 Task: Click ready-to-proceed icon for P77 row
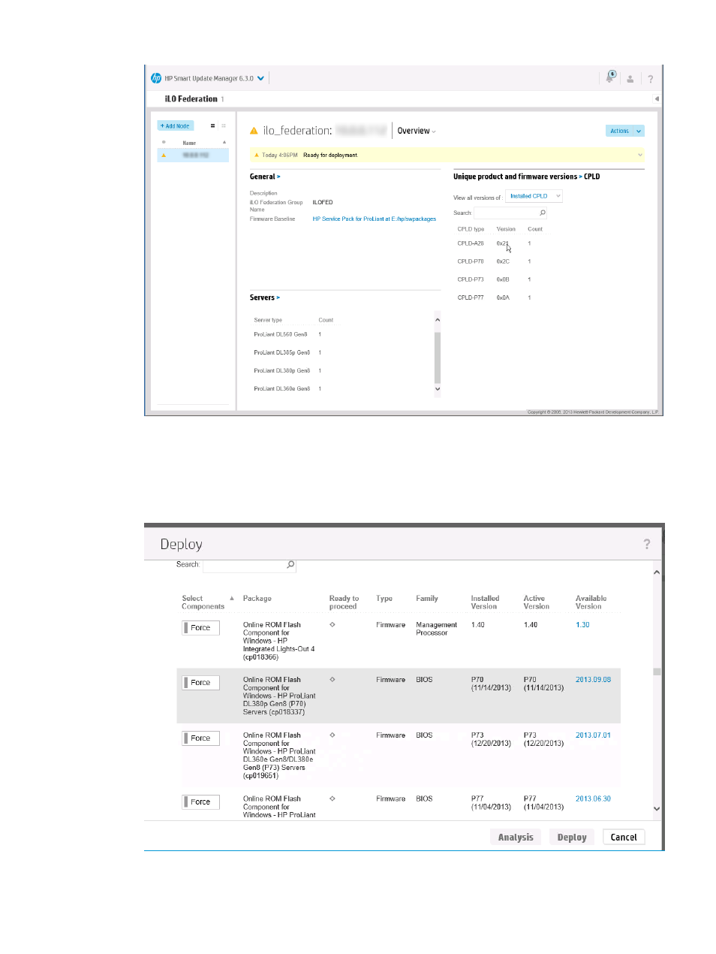click(x=332, y=799)
